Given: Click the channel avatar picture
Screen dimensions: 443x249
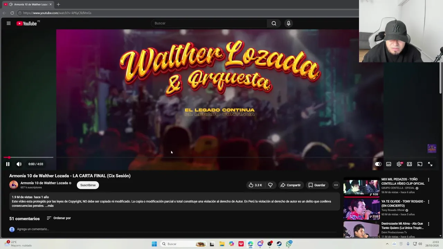Looking at the screenshot, I should point(13,185).
